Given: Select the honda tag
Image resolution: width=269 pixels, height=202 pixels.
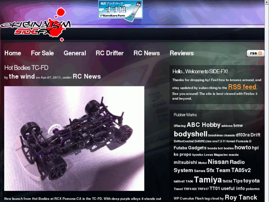Looking at the screenshot, I should (212, 148).
